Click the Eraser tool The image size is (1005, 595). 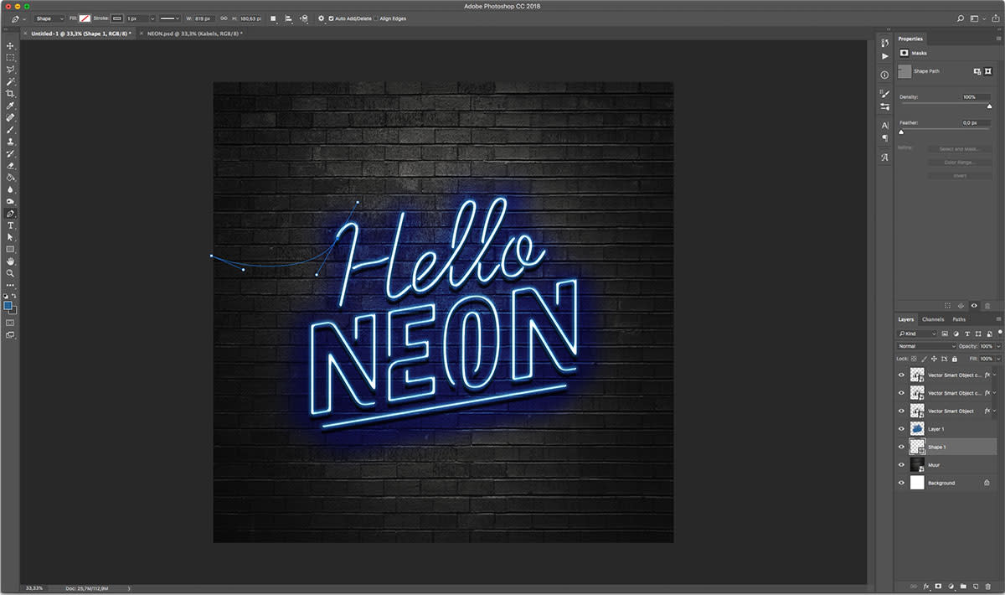point(11,166)
